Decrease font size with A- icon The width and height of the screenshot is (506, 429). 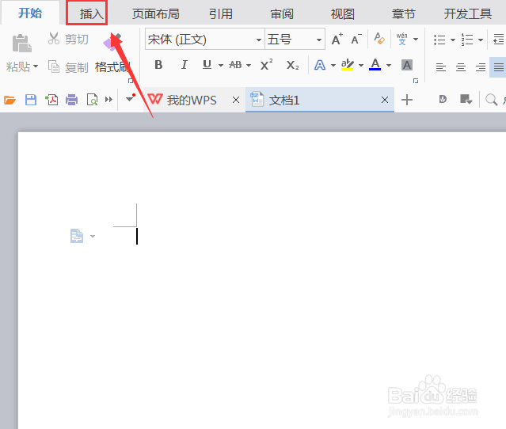356,40
